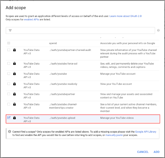Screen dimensions: 165x158
Task: Click 'See, edit, and permanently delete' description
Action: 127,65
